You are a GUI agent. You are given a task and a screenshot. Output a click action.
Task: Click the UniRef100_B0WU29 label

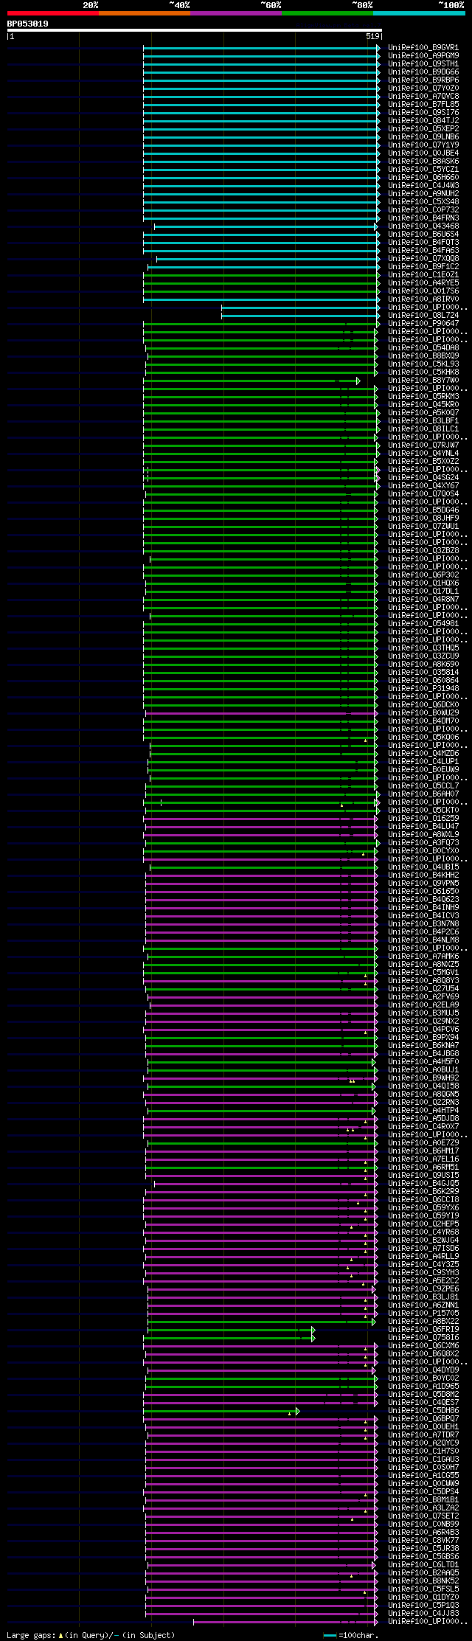pos(423,713)
